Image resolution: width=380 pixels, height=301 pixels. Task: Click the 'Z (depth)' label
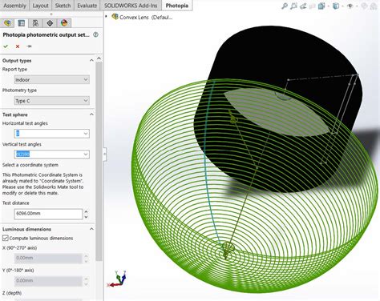[12, 293]
